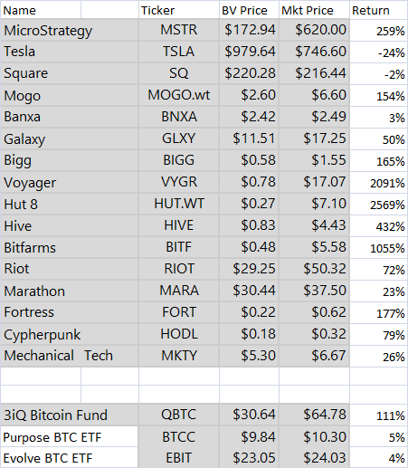Select the MicroStrategy name cell
Screen dimensions: 408x468
(x=70, y=30)
